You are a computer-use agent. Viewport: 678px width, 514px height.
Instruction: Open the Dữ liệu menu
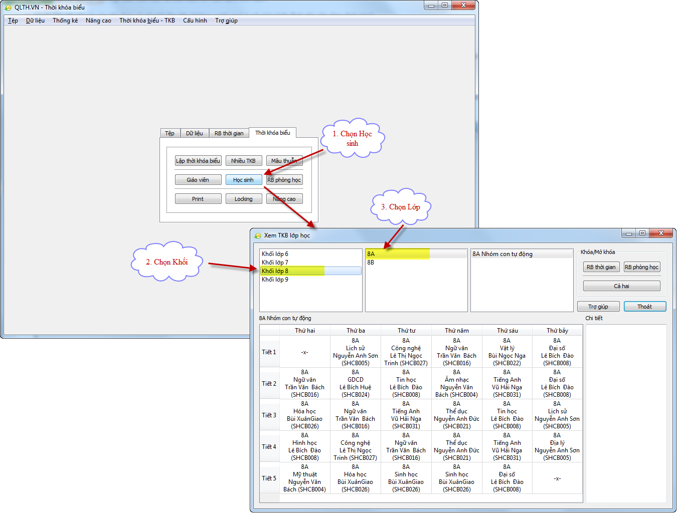coord(35,21)
